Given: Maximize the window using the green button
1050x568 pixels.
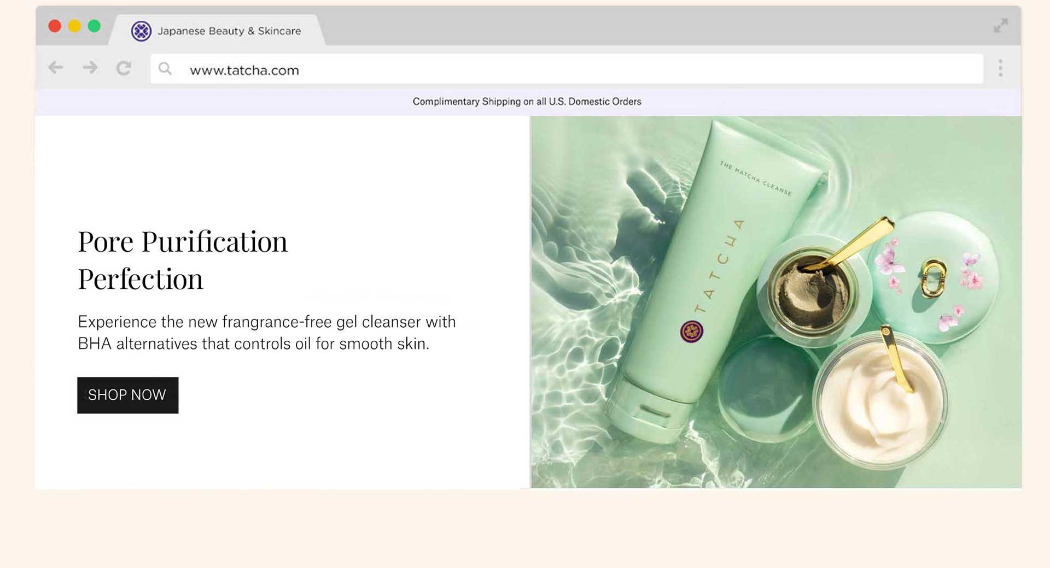Looking at the screenshot, I should tap(94, 26).
